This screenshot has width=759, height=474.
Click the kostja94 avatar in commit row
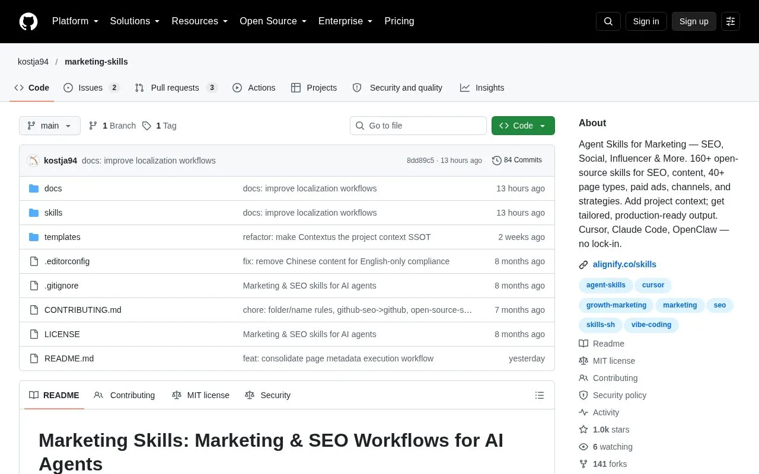[33, 161]
